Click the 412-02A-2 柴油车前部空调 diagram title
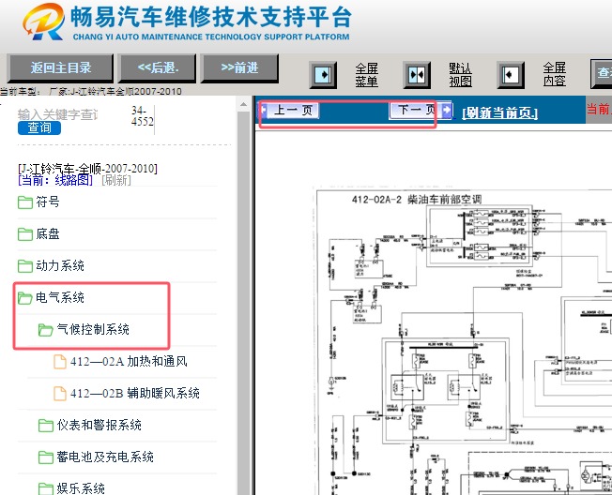Image resolution: width=612 pixels, height=495 pixels. (x=417, y=200)
